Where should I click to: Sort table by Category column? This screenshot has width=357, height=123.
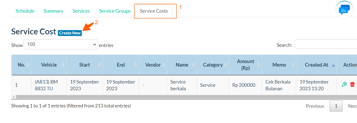coord(213,65)
